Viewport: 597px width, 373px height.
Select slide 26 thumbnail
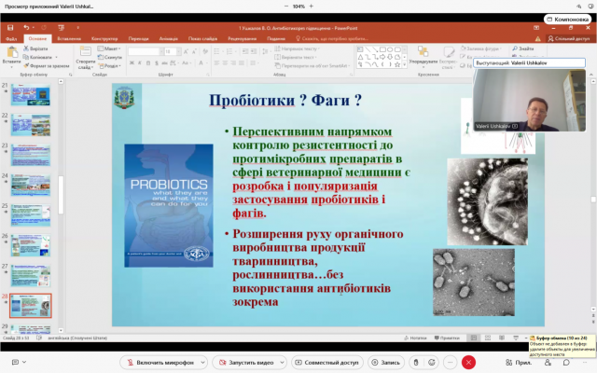coord(31,245)
